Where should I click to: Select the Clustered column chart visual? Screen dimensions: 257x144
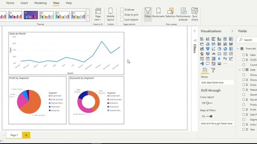coord(219,39)
